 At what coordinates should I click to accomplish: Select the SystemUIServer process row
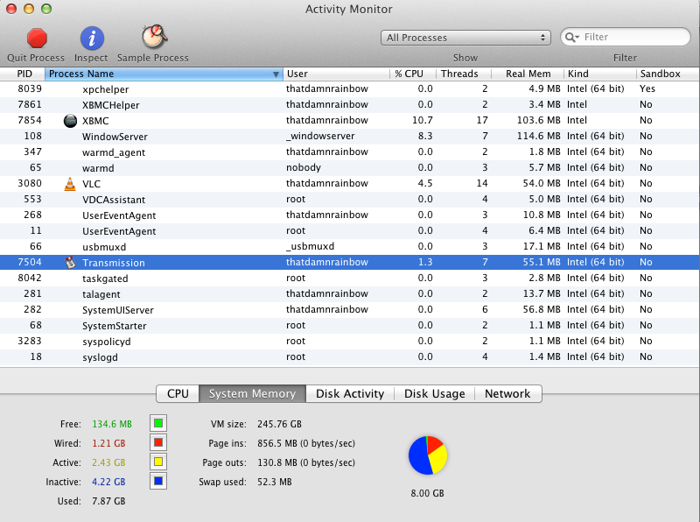350,309
